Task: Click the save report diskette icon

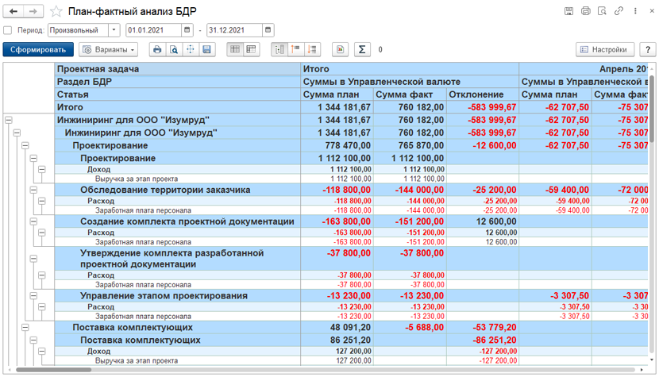Action: click(x=206, y=49)
